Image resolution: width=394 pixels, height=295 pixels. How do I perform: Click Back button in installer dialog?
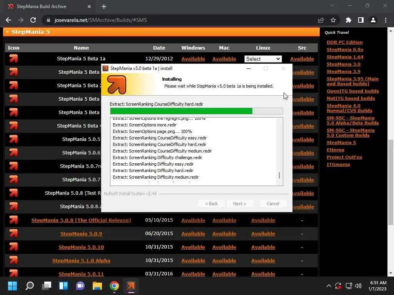tap(211, 204)
